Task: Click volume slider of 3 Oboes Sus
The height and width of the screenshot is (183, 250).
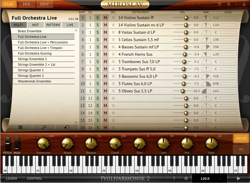Action: 182,91
